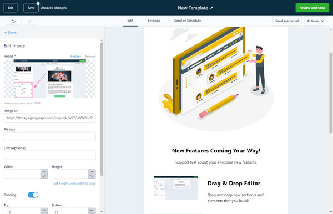The image size is (333, 214).
Task: Click the left panel scroll-down arrow
Action: (102, 212)
